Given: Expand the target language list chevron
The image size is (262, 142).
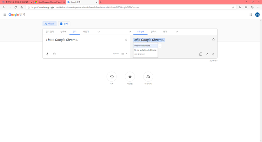Looking at the screenshot, I should click(176, 32).
